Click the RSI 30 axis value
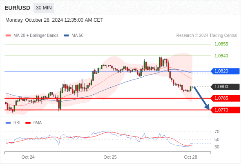The height and width of the screenshot is (164, 241). 217,147
